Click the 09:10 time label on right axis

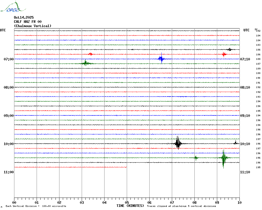click(245, 116)
